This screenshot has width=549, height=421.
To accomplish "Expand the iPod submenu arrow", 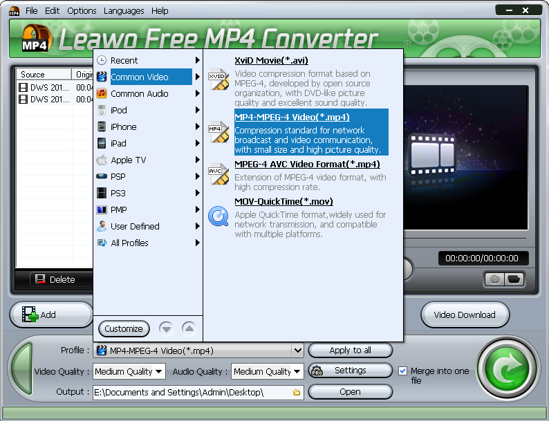I will pyautogui.click(x=198, y=110).
